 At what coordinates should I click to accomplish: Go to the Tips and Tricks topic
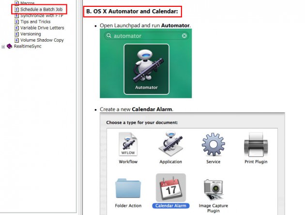tap(36, 22)
